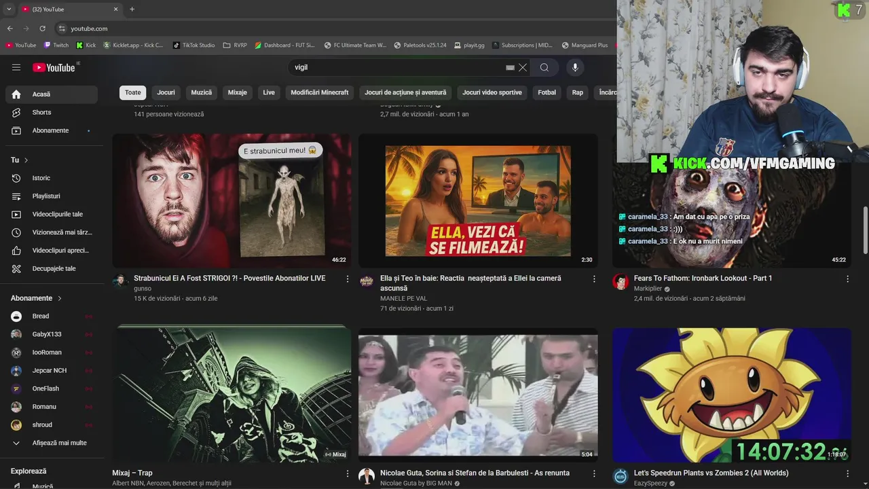Screen dimensions: 869x489
Task: Play the Nicolae Guta video thumbnail
Action: coord(478,395)
